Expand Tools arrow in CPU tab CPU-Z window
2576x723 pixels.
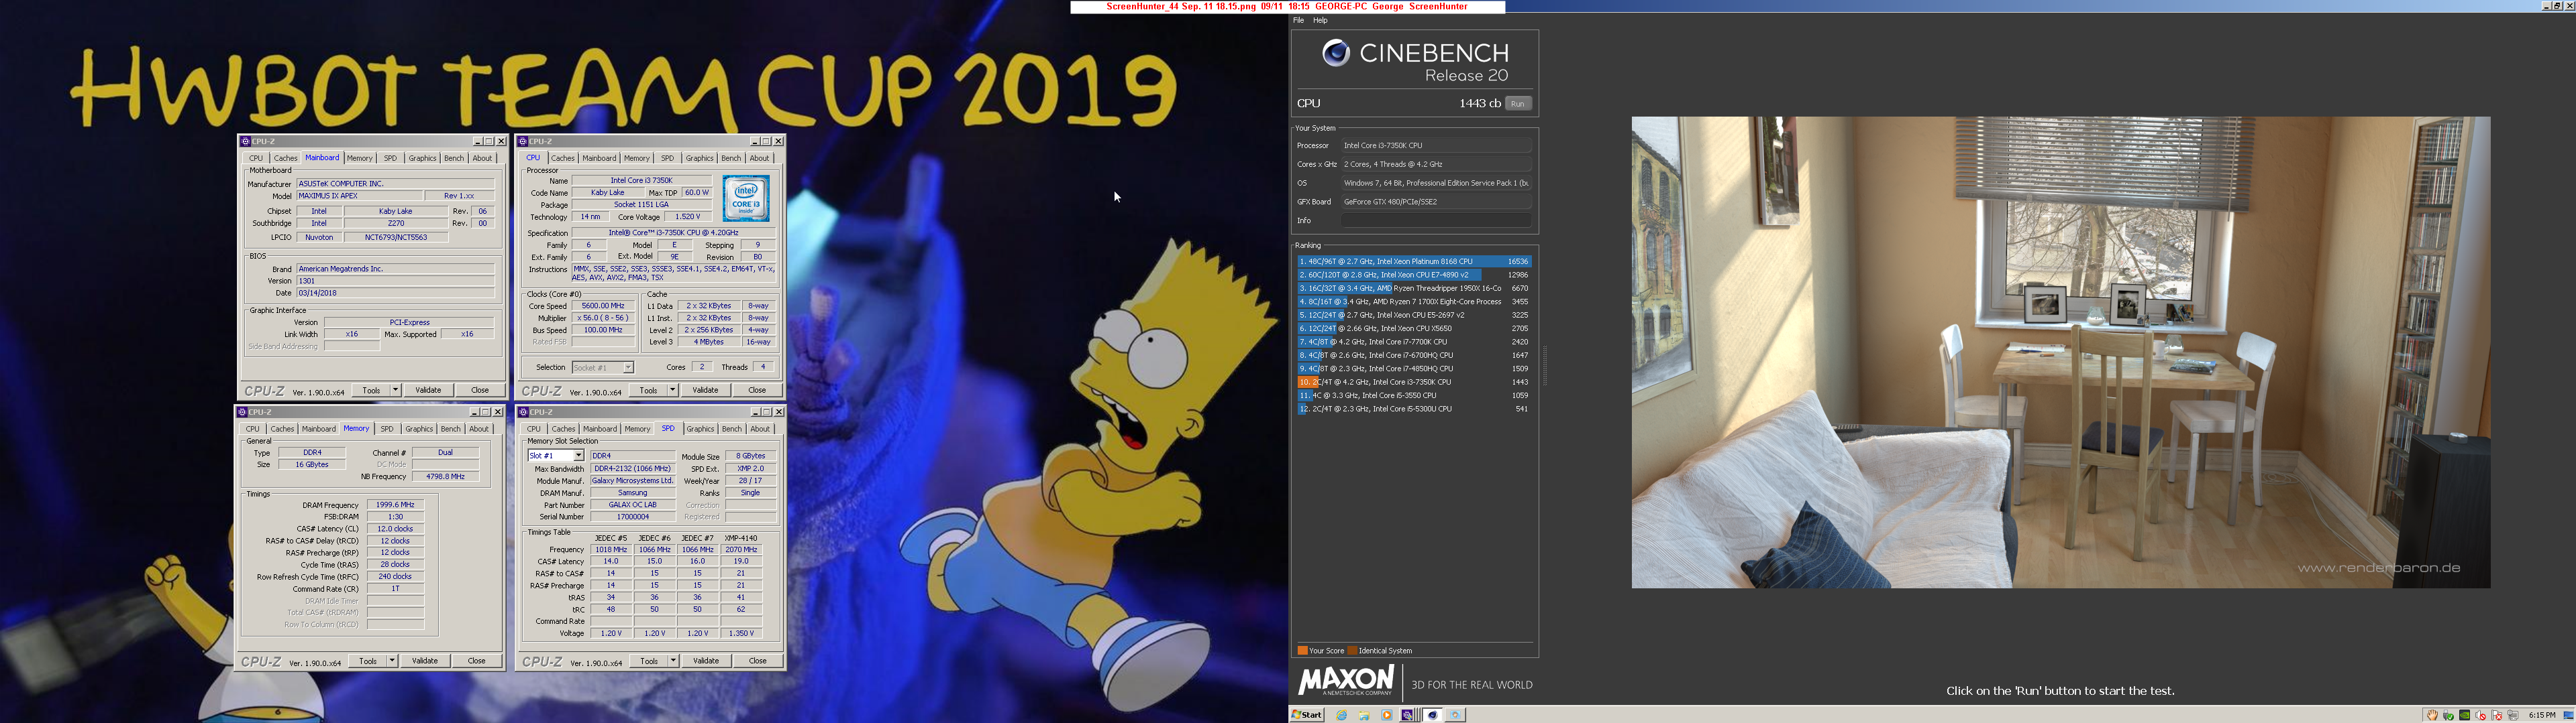(x=672, y=391)
